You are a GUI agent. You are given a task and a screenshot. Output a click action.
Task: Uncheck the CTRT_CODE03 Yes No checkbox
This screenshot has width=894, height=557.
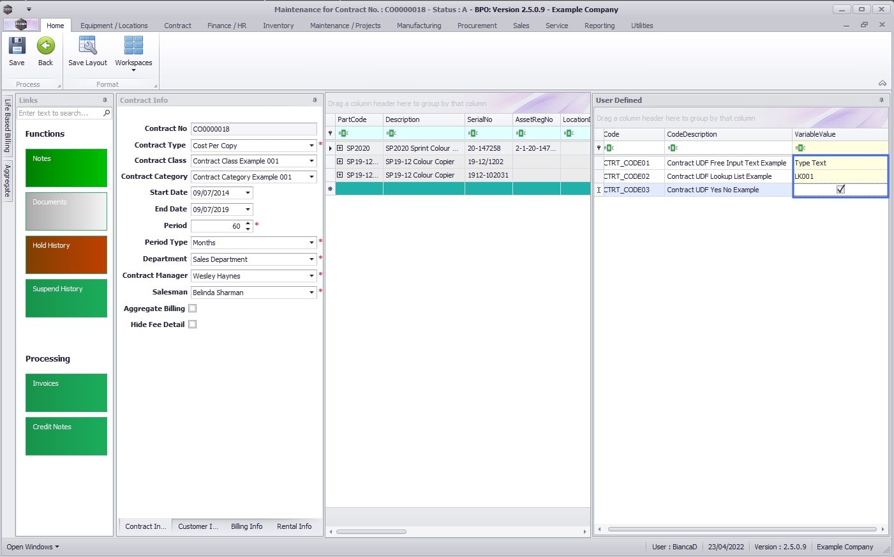840,190
